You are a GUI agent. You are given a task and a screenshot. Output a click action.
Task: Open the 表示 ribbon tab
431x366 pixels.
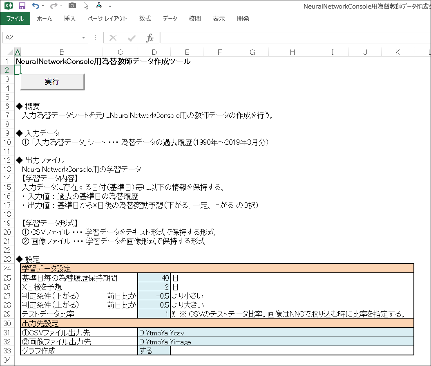coord(219,19)
